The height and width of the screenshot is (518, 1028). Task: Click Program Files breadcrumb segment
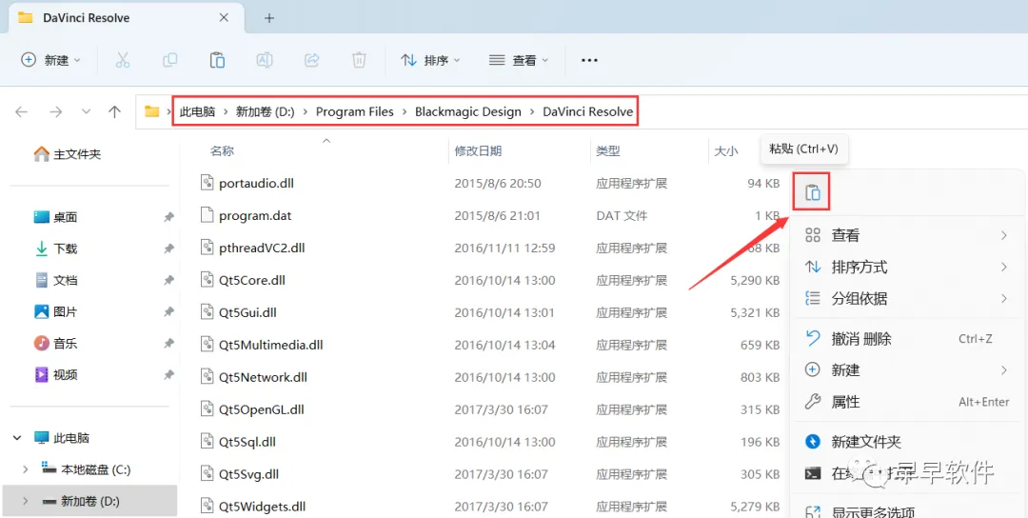tap(355, 112)
